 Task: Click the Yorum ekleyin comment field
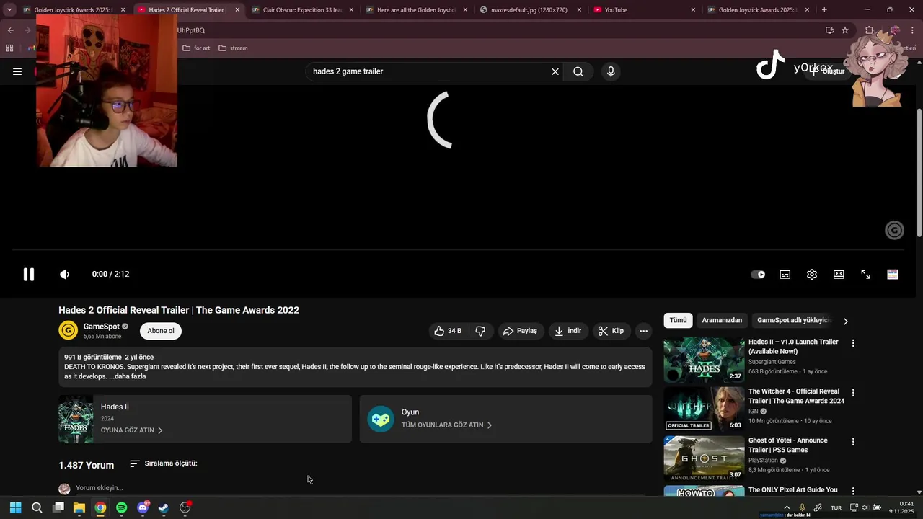click(100, 488)
